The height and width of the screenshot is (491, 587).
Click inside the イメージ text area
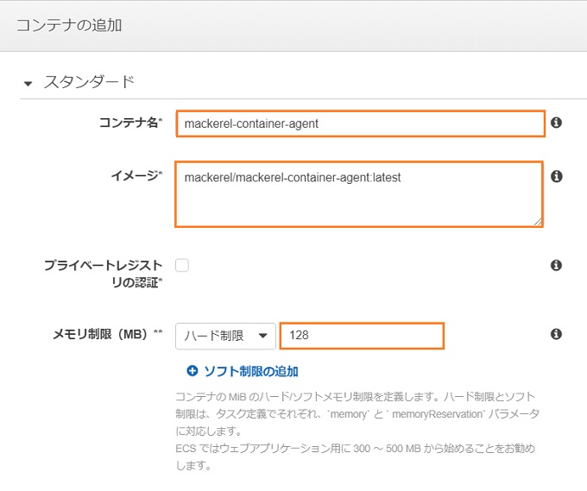pos(358,194)
